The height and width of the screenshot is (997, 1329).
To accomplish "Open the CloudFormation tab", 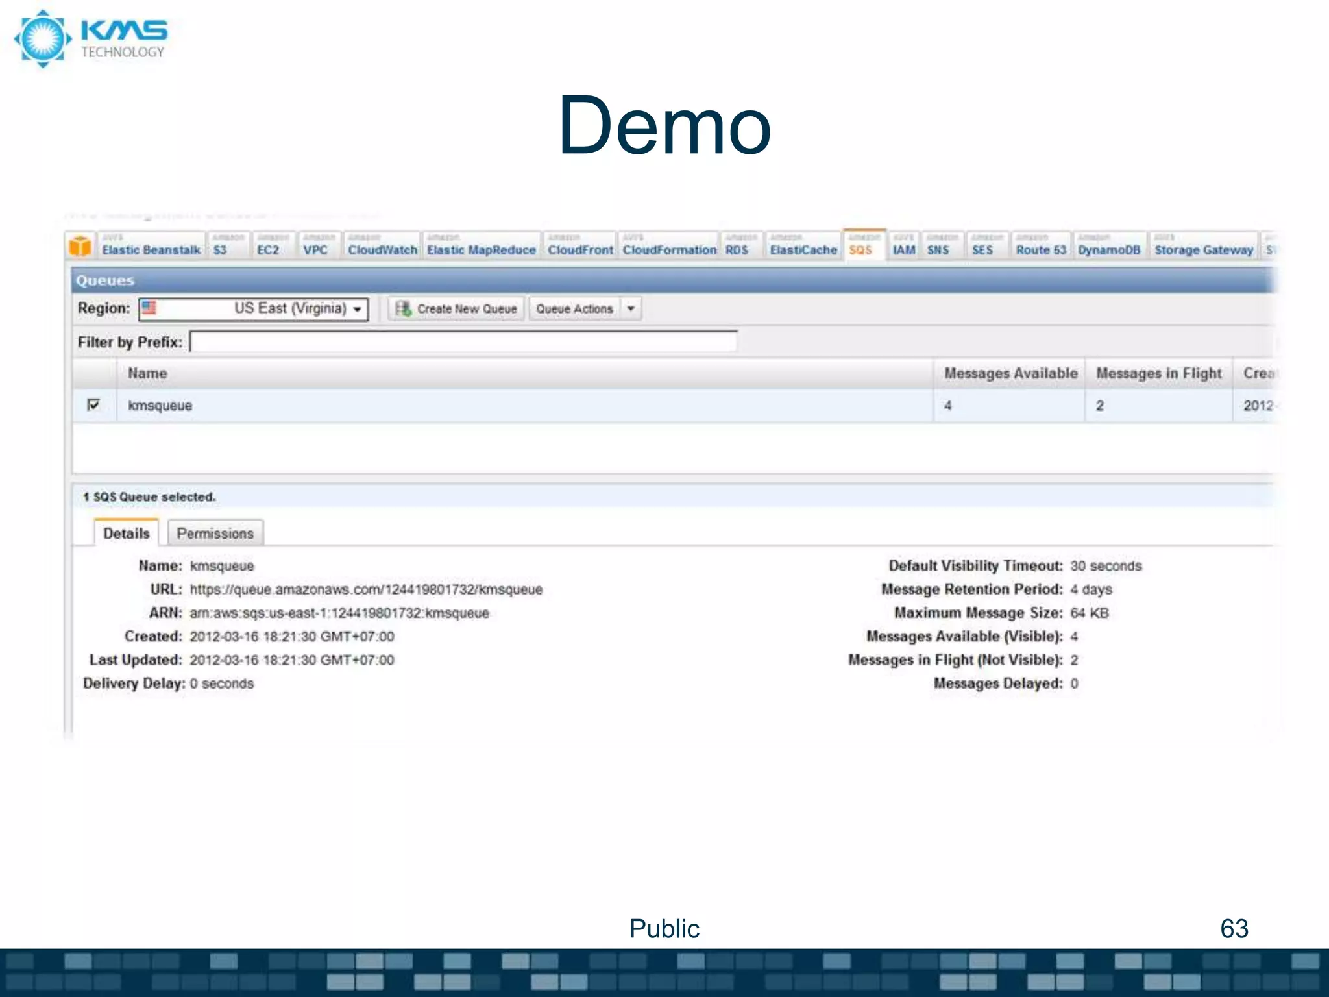I will (669, 247).
